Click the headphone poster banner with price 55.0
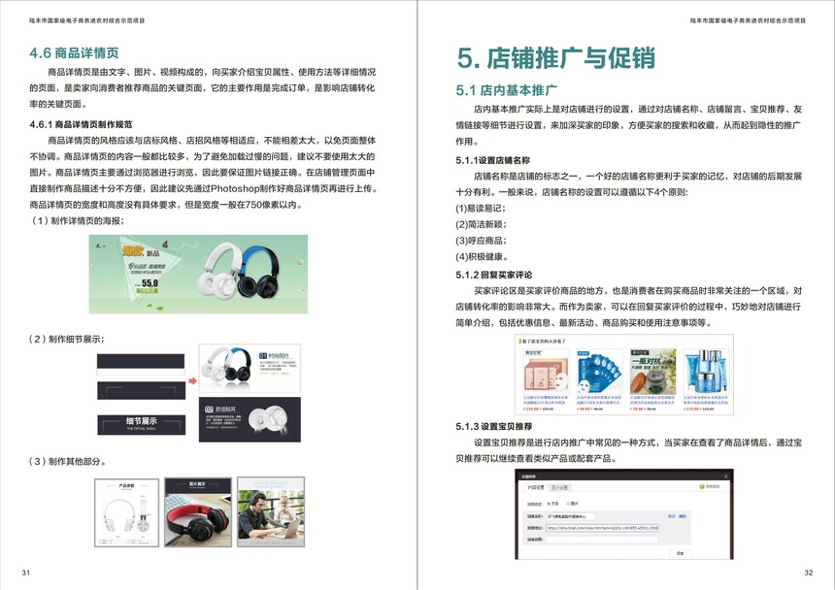Screen dimensions: 835x590 [198, 274]
